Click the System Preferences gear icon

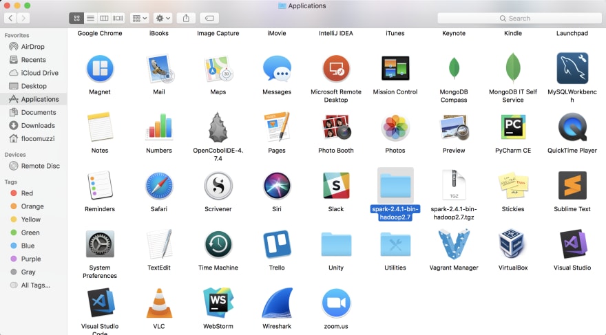(100, 244)
